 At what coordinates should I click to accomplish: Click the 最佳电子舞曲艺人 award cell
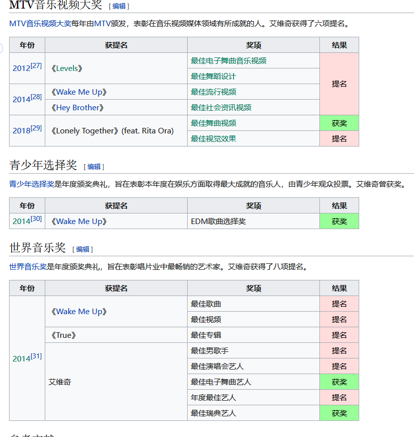(x=254, y=382)
